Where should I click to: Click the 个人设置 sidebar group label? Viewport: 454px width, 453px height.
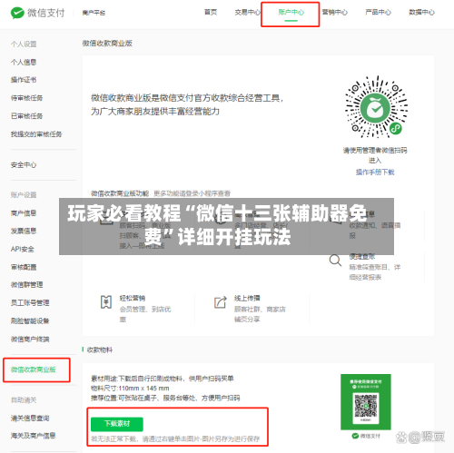[24, 44]
